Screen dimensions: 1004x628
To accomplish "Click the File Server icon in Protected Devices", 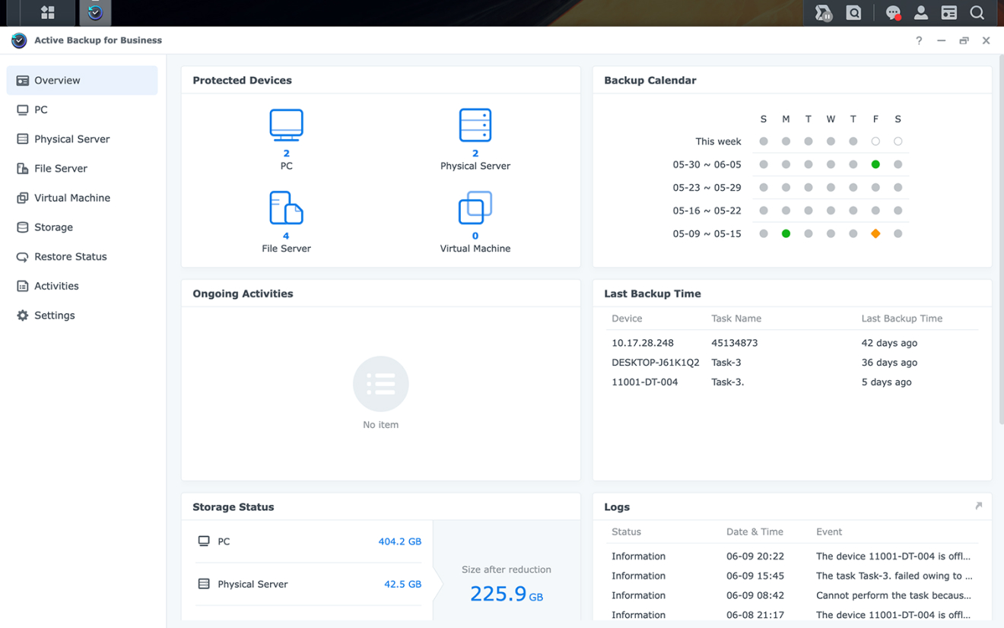I will point(286,208).
